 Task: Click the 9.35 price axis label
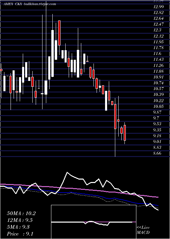tap(157, 130)
